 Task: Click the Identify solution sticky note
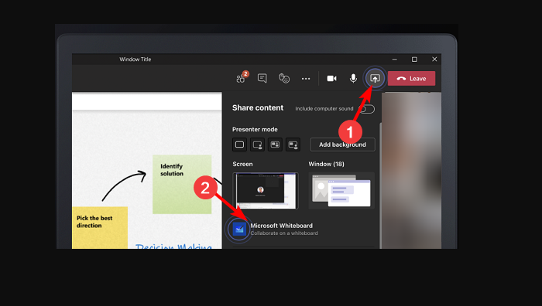click(182, 184)
